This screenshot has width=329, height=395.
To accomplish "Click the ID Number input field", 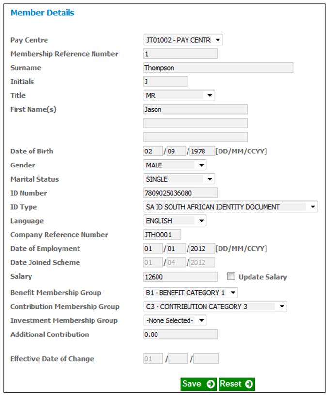I will [180, 193].
